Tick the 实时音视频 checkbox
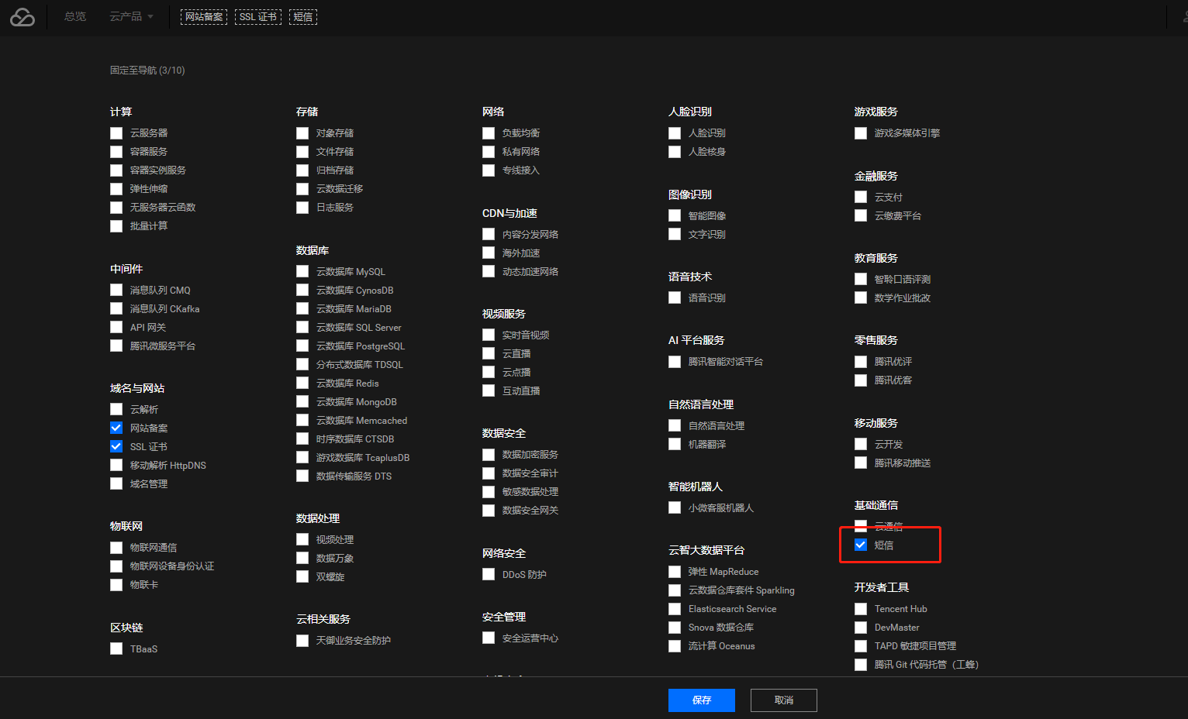Screen dimensions: 1188x719 pos(489,335)
